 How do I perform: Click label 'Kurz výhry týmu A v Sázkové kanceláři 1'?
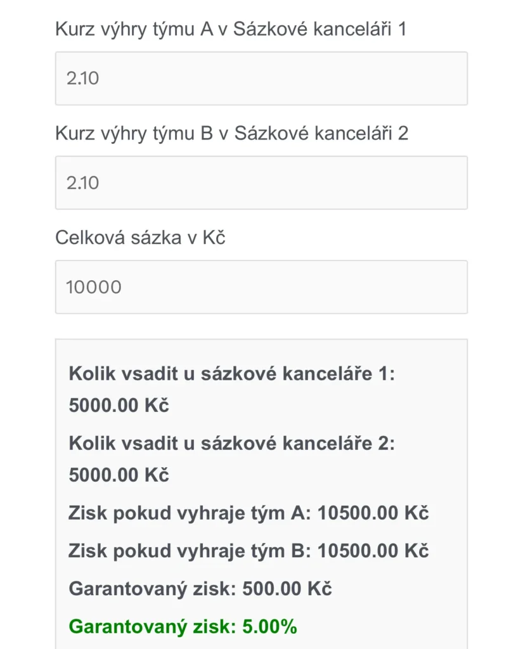[230, 29]
